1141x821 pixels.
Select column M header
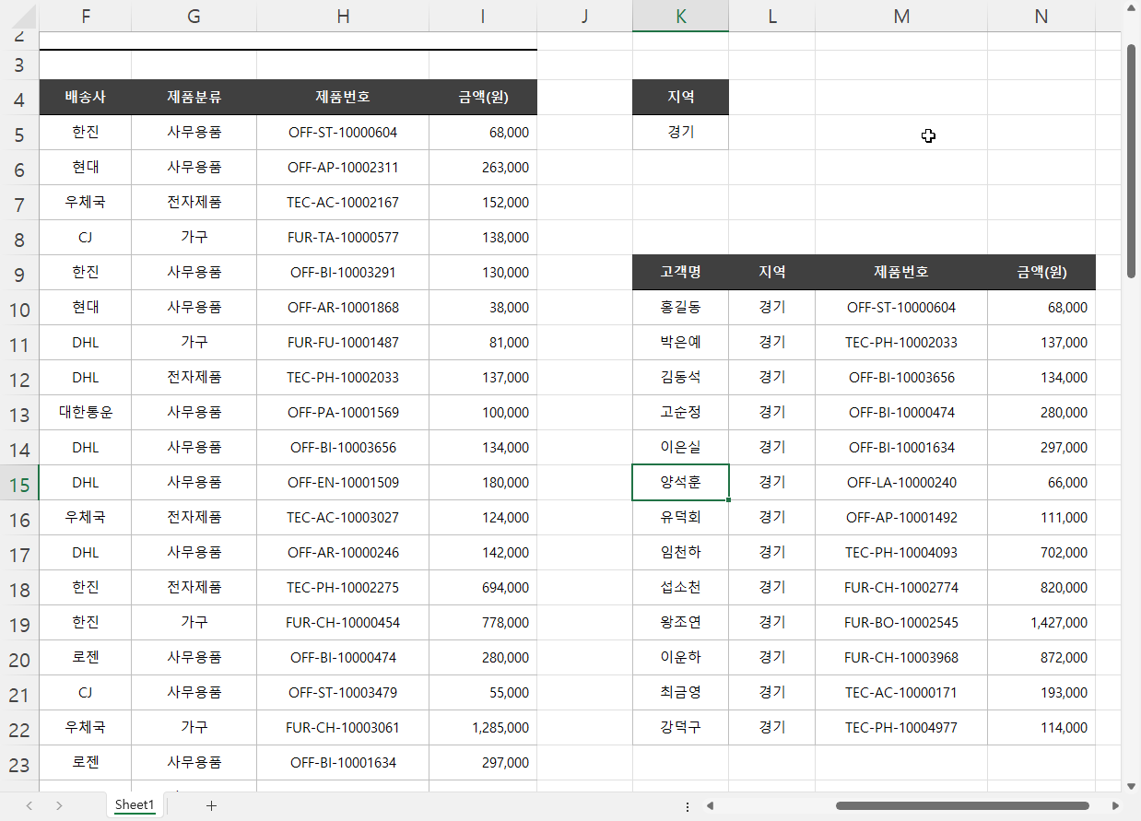[901, 16]
